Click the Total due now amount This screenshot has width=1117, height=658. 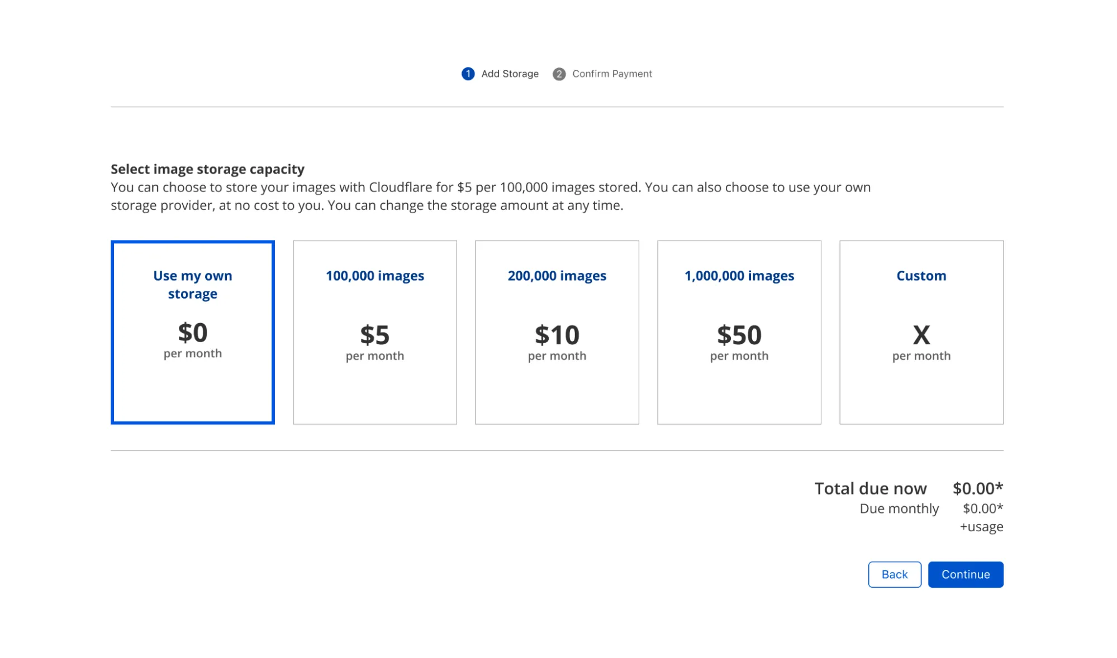coord(977,488)
